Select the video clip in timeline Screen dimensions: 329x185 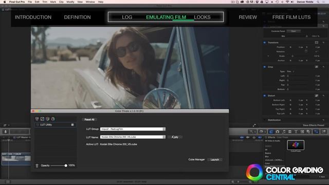[16, 158]
